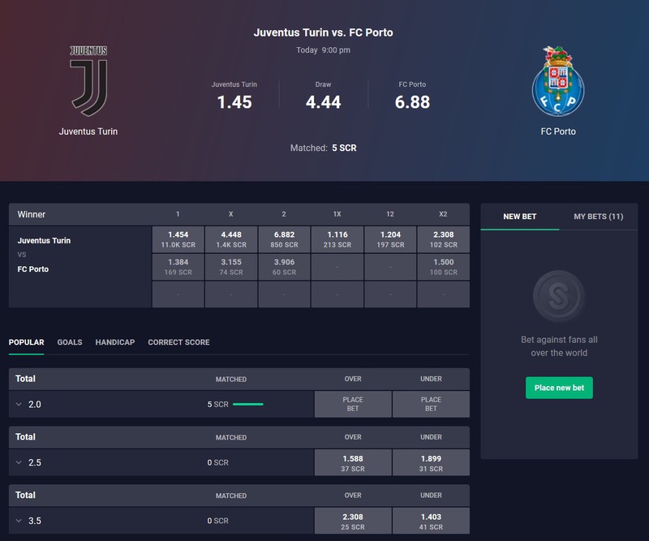Click FC Porto name under crest
Screen dimensions: 649x541
(x=558, y=131)
